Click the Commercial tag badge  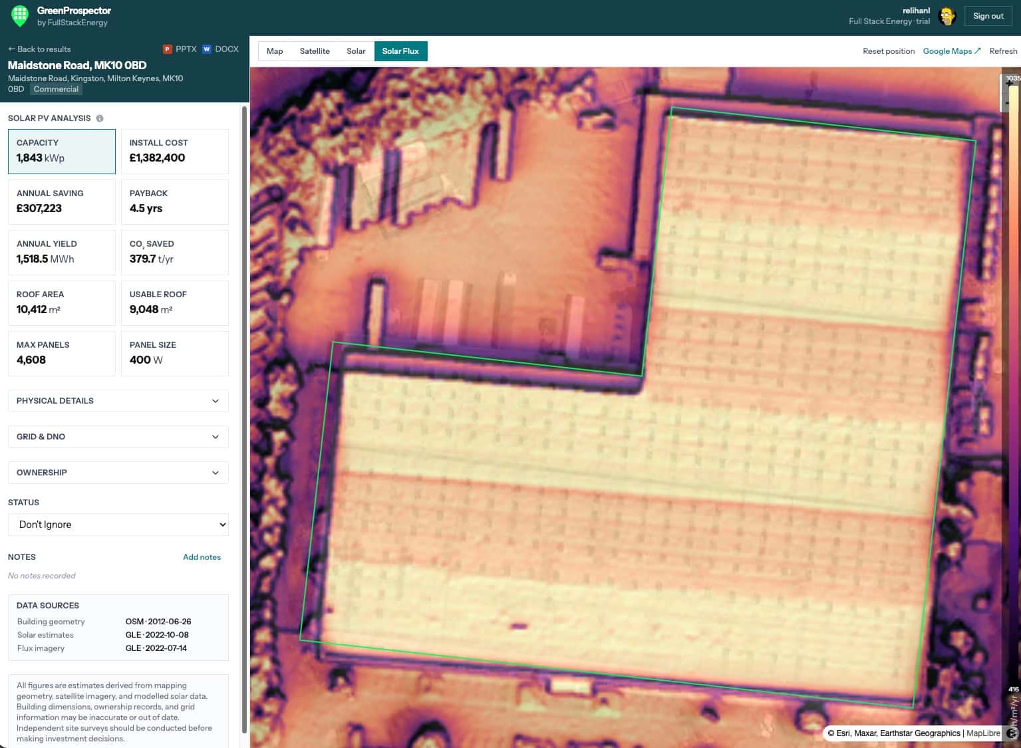56,89
